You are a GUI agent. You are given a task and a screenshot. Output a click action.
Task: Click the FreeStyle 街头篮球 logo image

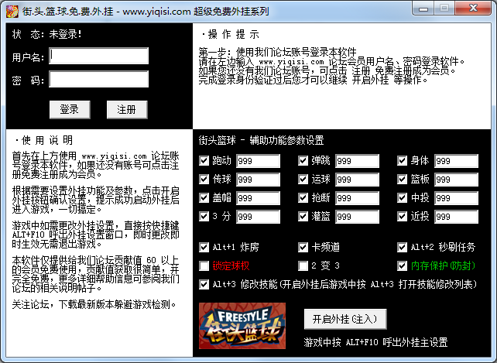point(242,326)
